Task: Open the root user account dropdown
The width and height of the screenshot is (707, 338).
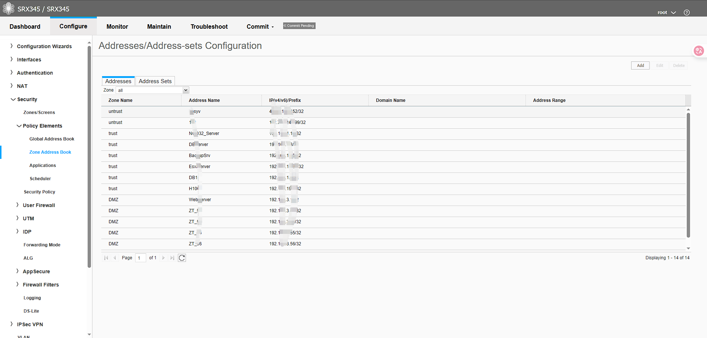Action: 666,12
